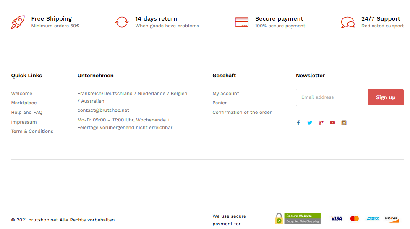Click the Geschäft heading

(224, 76)
